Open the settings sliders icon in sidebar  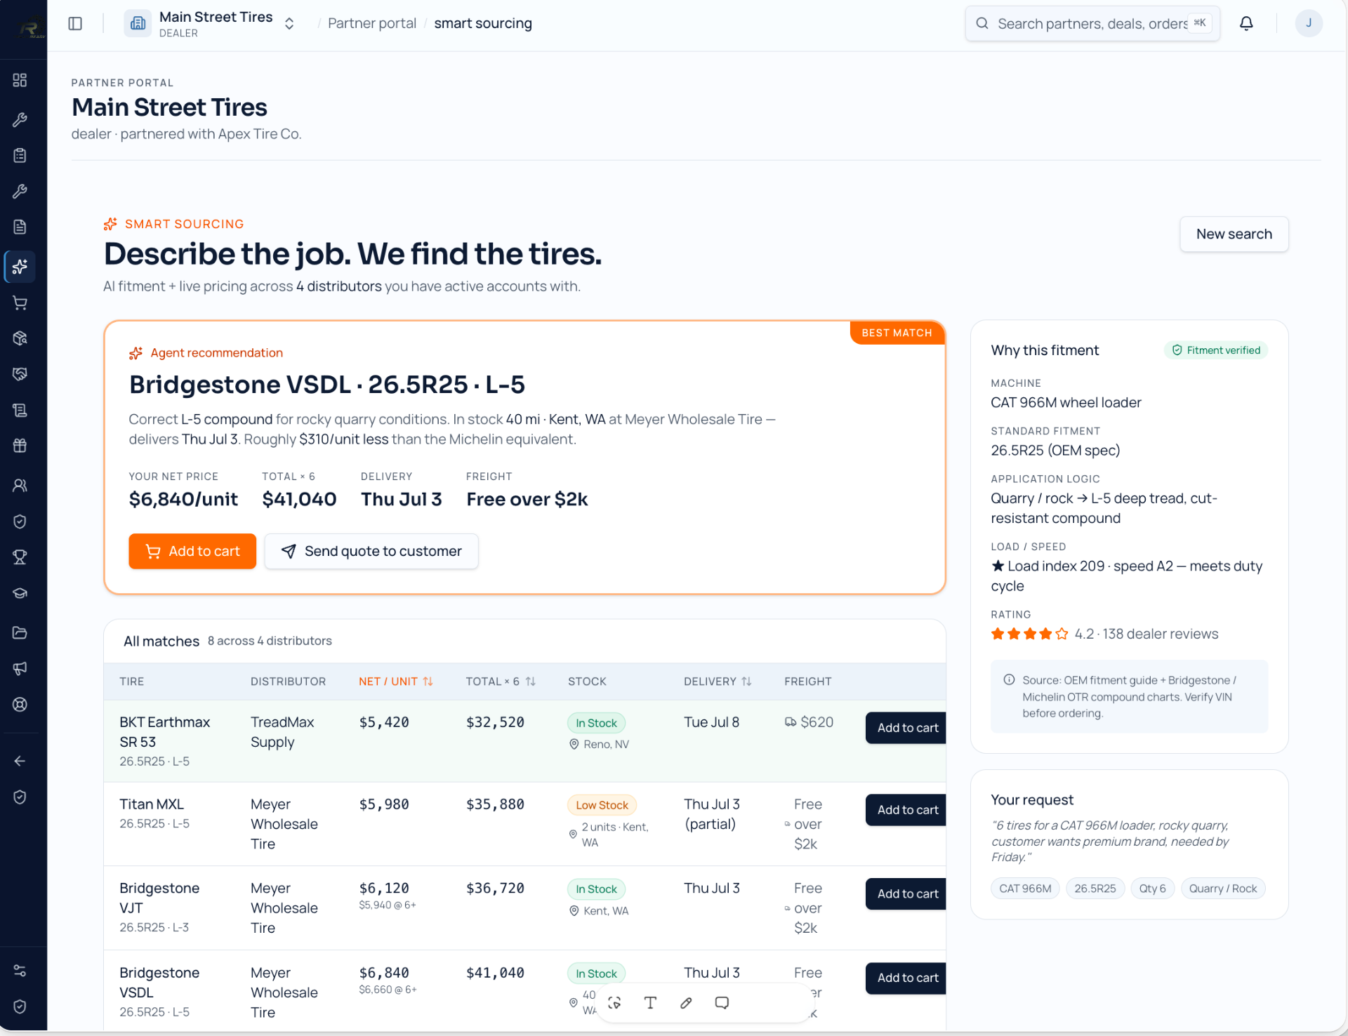20,971
